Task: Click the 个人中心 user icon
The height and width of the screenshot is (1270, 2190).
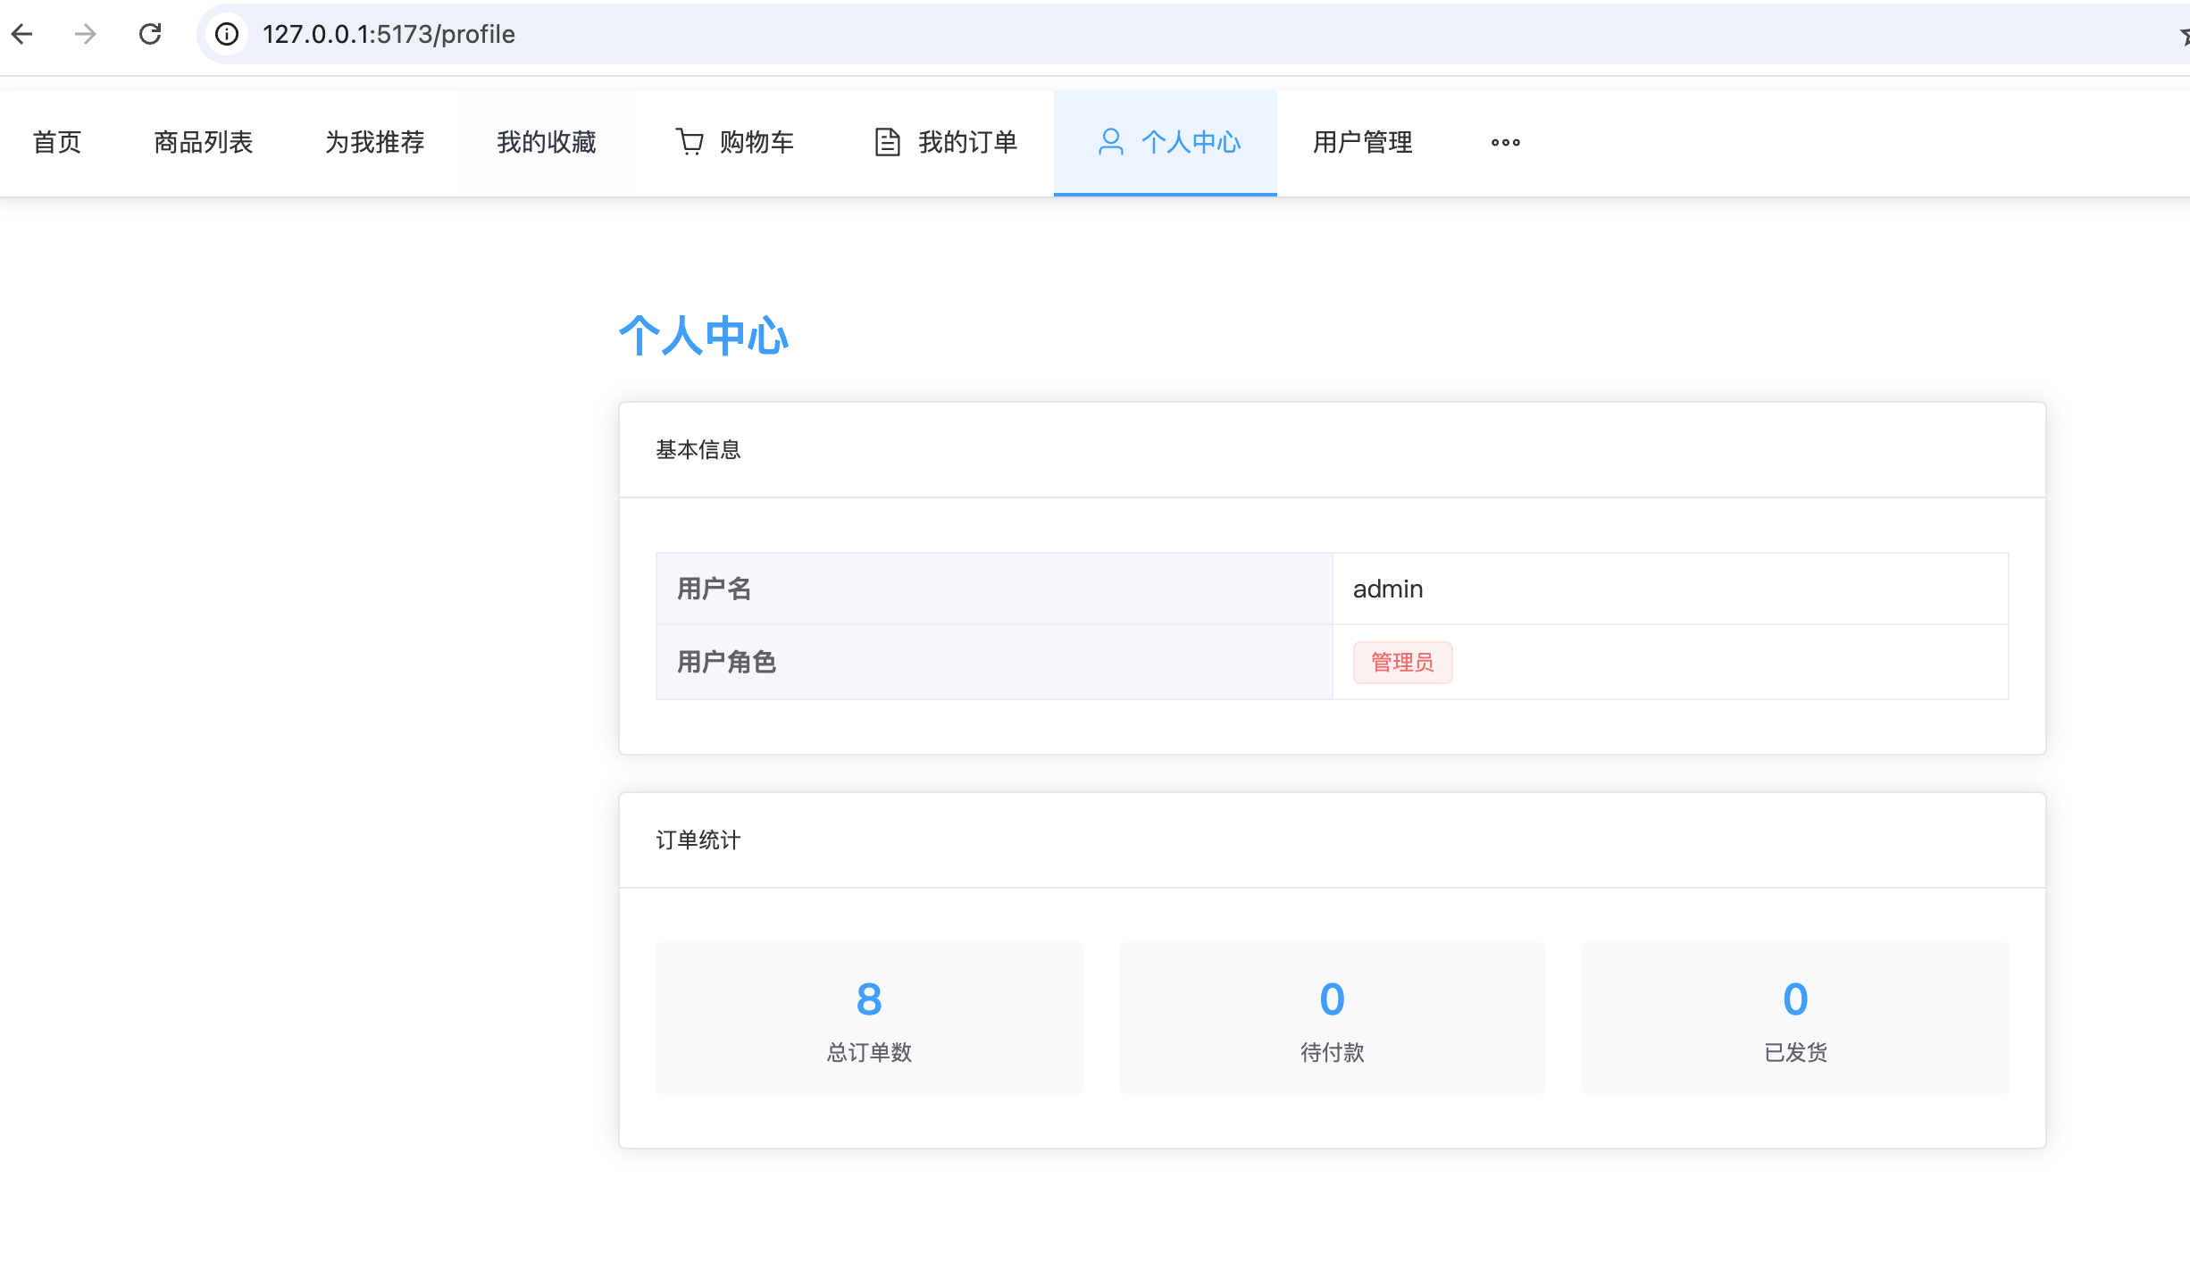Action: click(x=1110, y=142)
